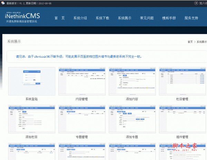Click the chat bubble icon in top bar

tap(3, 3)
